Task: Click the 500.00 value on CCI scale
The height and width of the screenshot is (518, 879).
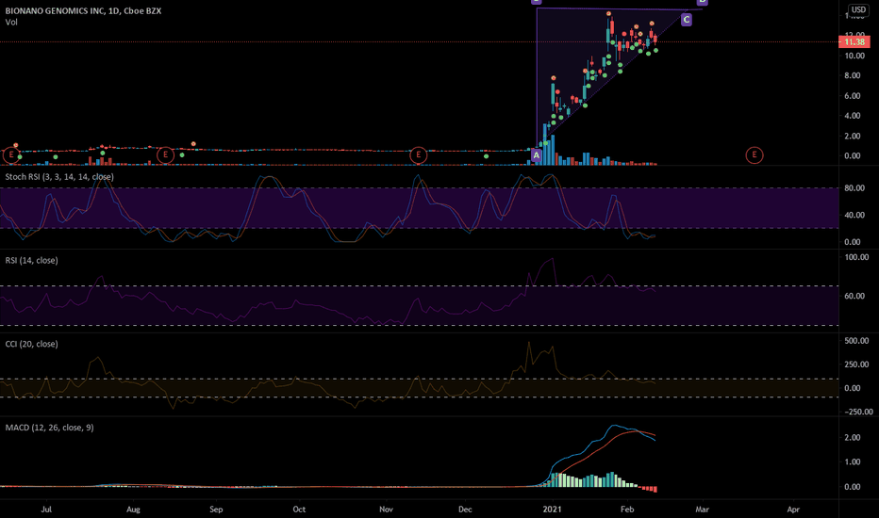Action: (x=856, y=341)
